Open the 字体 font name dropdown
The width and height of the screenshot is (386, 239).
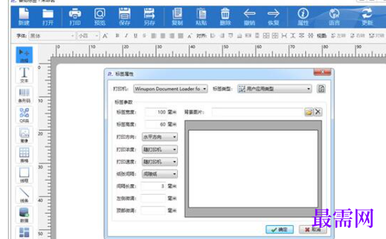[x=52, y=36]
